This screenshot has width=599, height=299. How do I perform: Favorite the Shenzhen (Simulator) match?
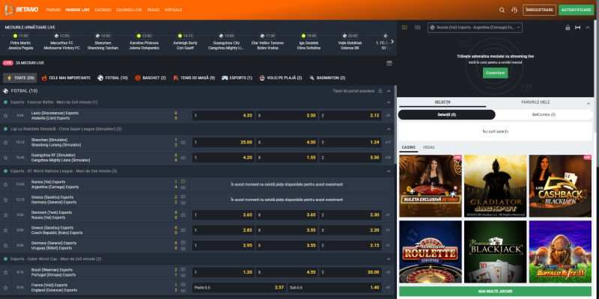(x=6, y=142)
